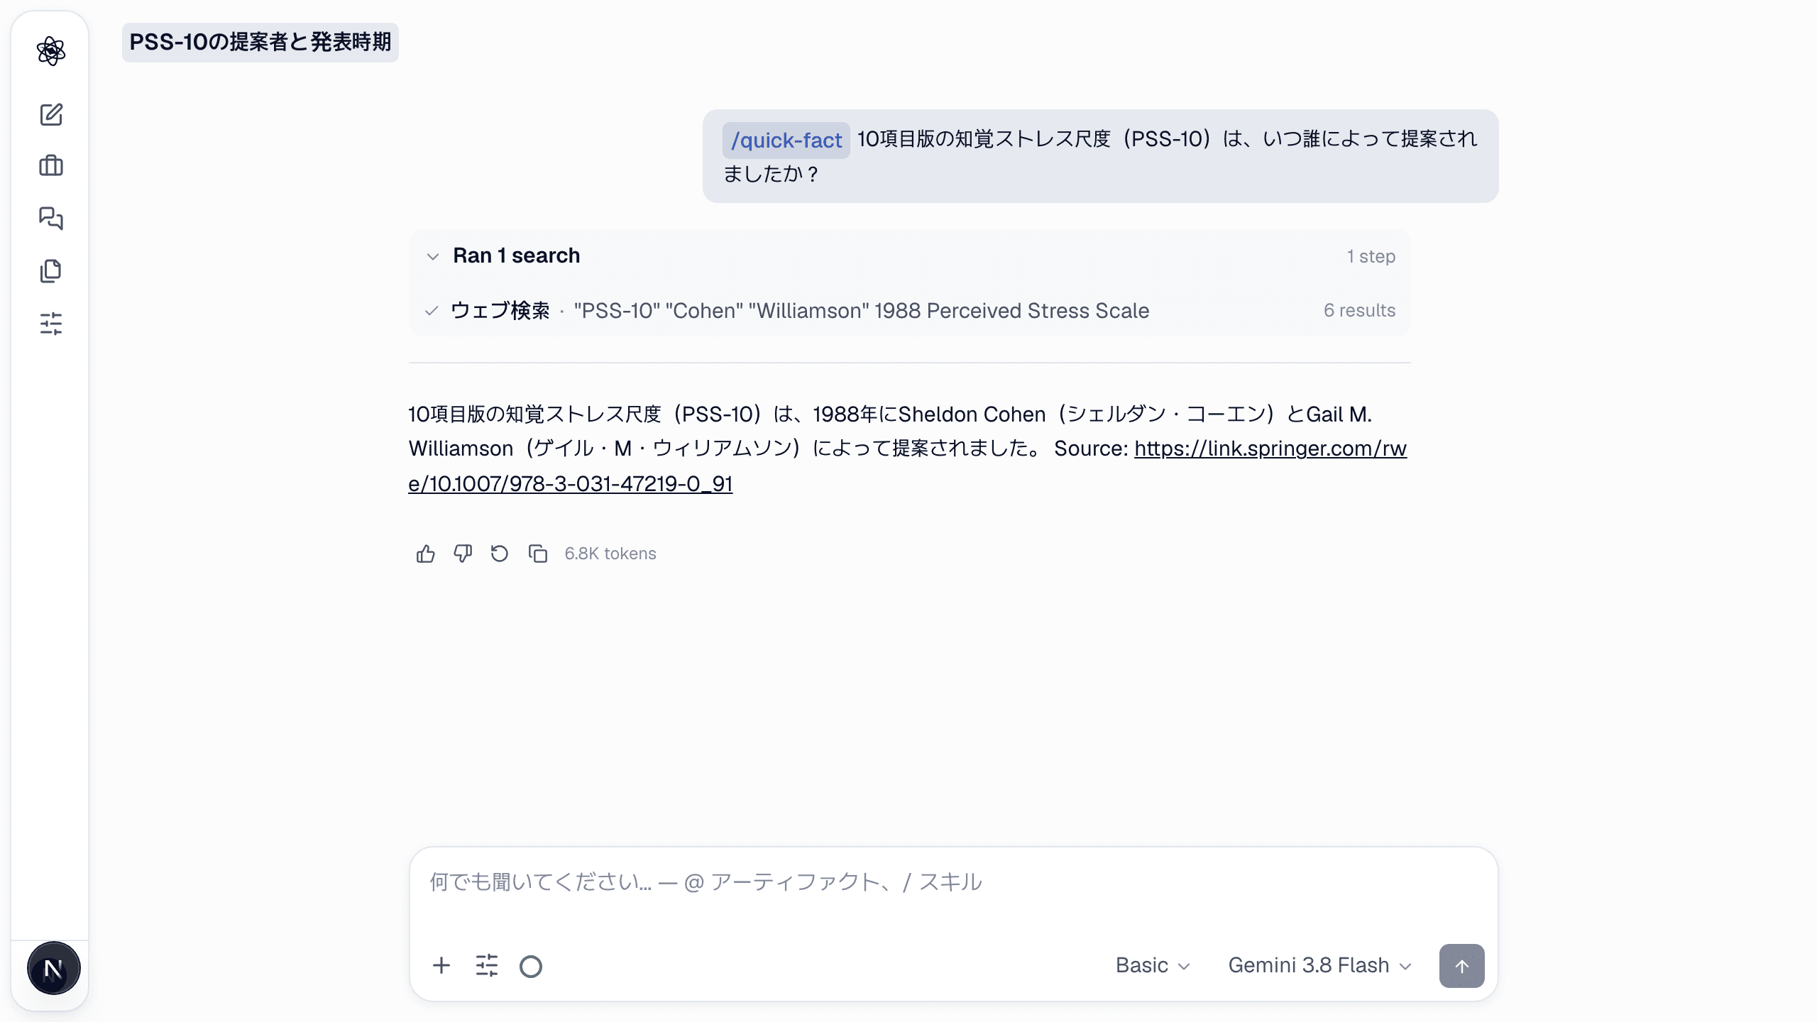Click the 6 results label
The height and width of the screenshot is (1022, 1817).
point(1359,310)
